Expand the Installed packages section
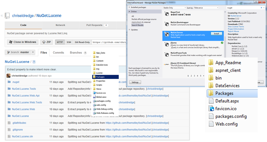The width and height of the screenshot is (267, 142). [x=129, y=7]
